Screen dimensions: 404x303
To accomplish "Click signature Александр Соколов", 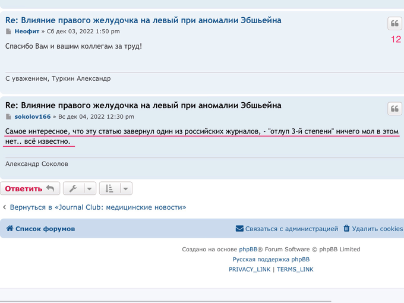I will click(37, 164).
